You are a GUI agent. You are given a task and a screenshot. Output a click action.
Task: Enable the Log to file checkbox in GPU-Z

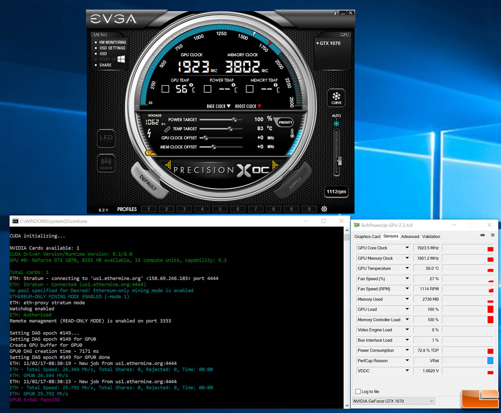tap(358, 391)
